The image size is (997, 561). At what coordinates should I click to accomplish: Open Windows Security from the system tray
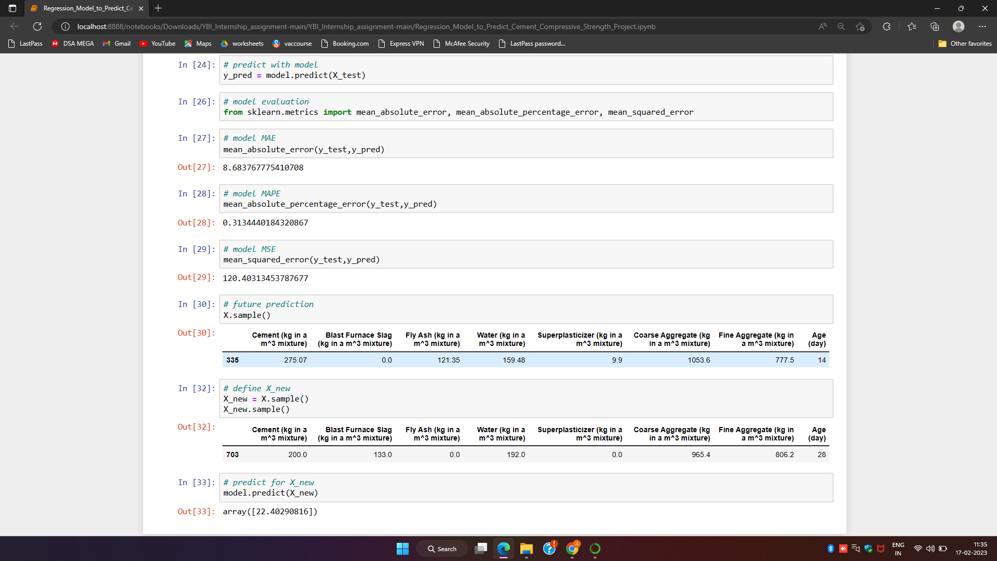(x=868, y=548)
